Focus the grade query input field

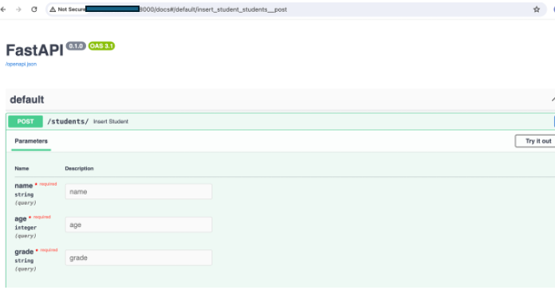[x=139, y=258]
